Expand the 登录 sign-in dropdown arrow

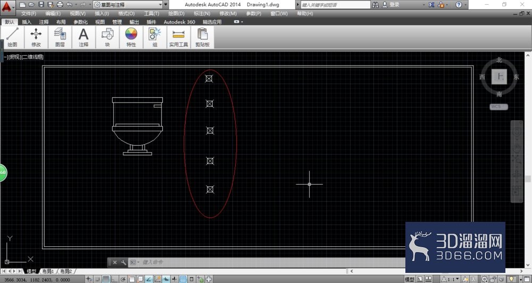click(424, 5)
